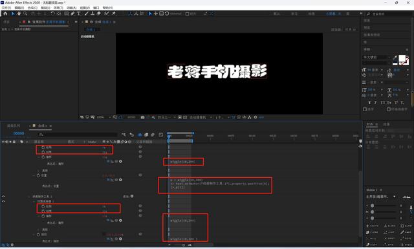Image resolution: width=414 pixels, height=249 pixels.
Task: Select the Rectangle shape tool
Action: click(x=67, y=14)
